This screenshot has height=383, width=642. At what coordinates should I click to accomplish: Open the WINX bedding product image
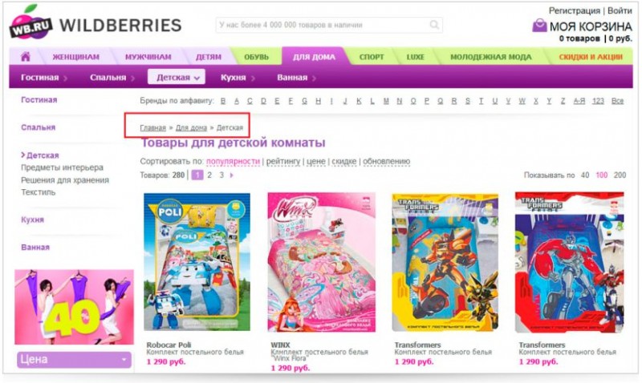pyautogui.click(x=322, y=262)
